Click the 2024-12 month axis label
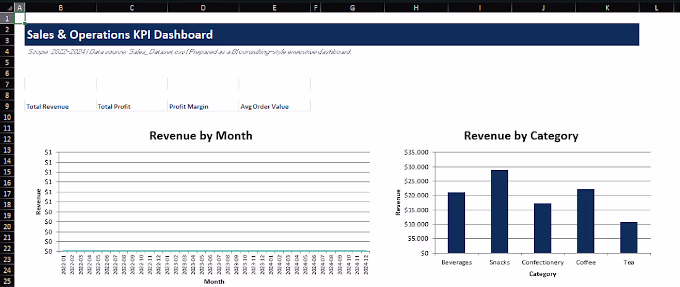 tap(365, 265)
